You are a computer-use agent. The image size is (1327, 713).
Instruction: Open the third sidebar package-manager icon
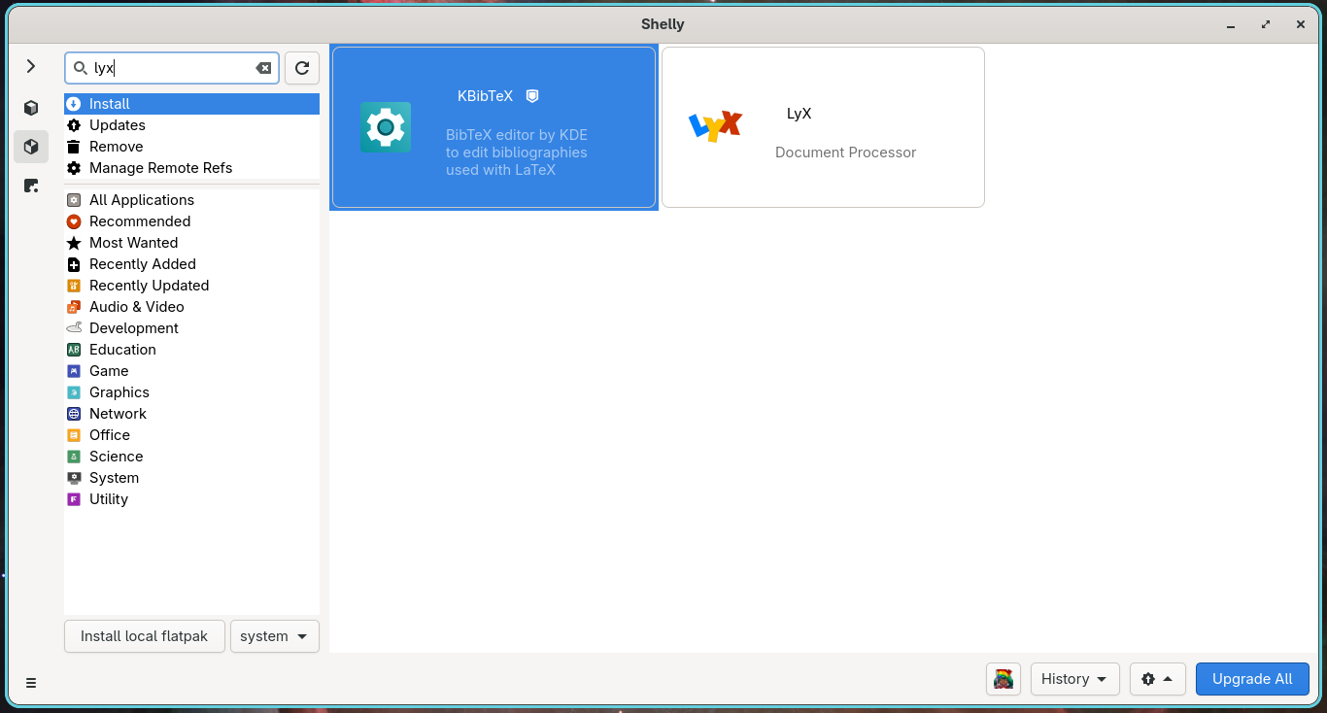pos(31,186)
